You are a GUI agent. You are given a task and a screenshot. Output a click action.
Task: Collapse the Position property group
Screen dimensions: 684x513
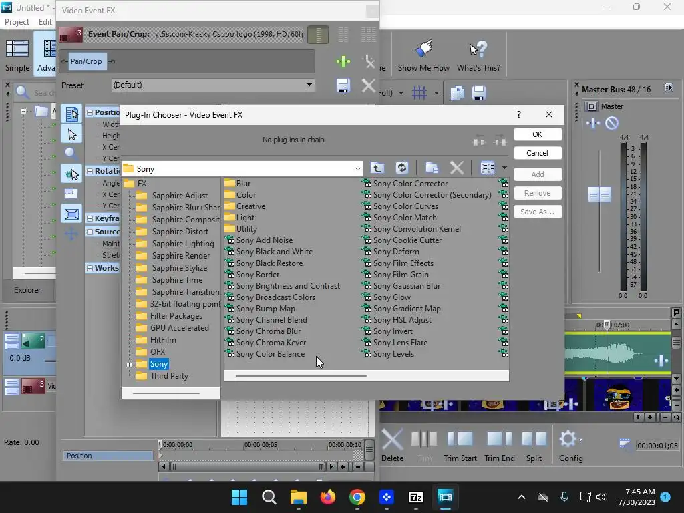tap(90, 112)
